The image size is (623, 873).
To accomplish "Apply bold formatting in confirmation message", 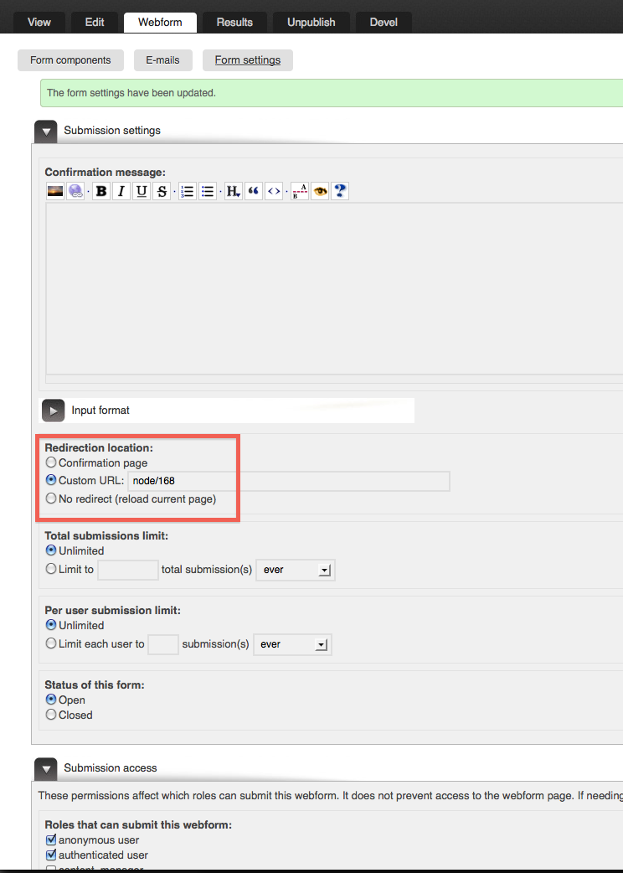I will coord(101,192).
